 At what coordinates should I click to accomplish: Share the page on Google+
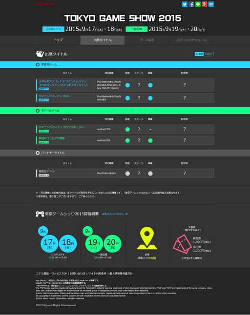[x=205, y=4]
